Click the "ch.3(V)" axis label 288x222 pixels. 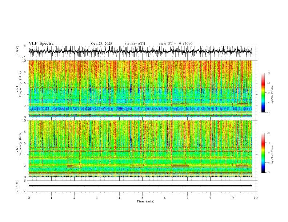click(x=17, y=186)
